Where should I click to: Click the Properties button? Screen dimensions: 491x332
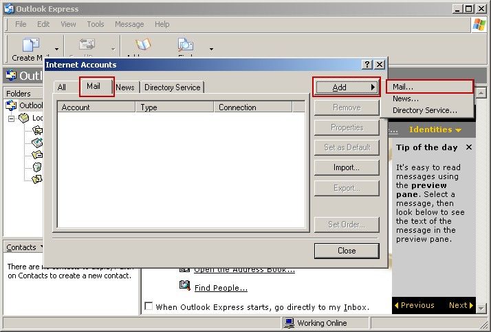point(347,127)
